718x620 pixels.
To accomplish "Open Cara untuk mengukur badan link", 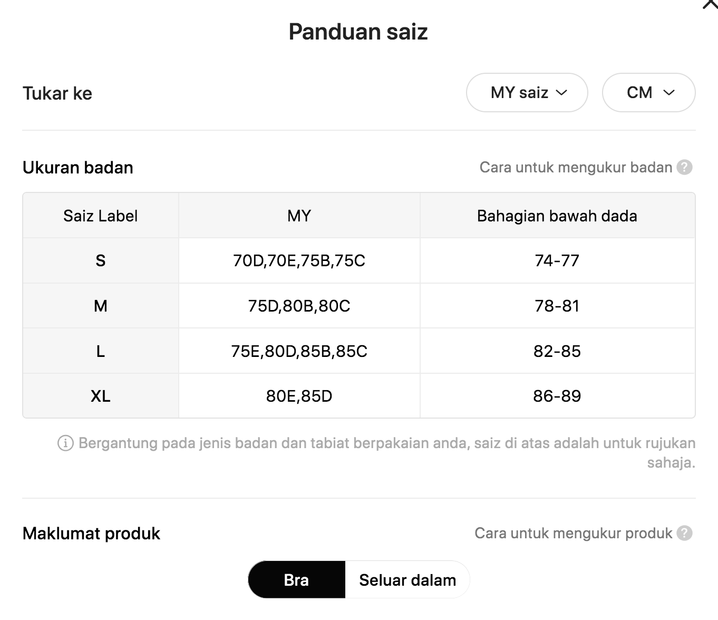I will (576, 168).
